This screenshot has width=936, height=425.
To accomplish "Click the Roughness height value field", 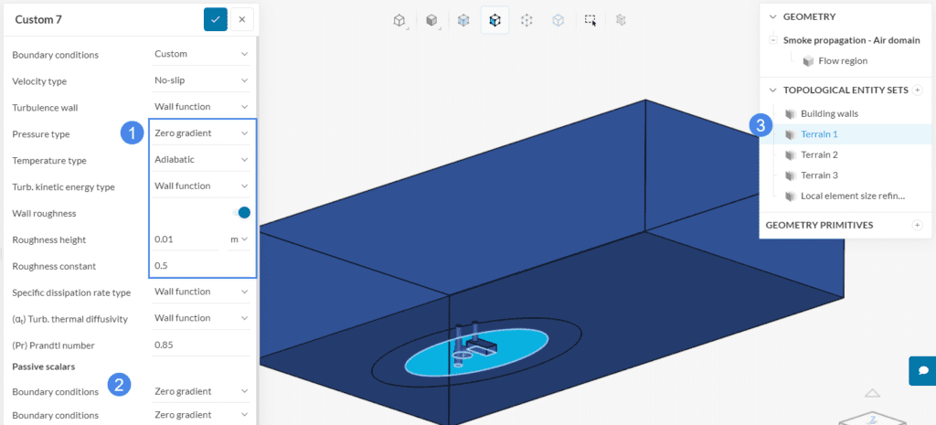I will (x=186, y=239).
